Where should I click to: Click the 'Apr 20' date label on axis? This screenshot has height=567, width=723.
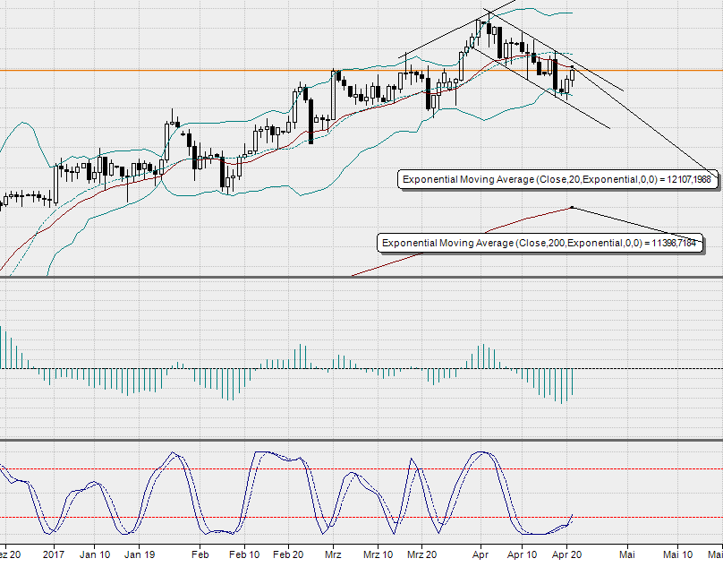566,554
